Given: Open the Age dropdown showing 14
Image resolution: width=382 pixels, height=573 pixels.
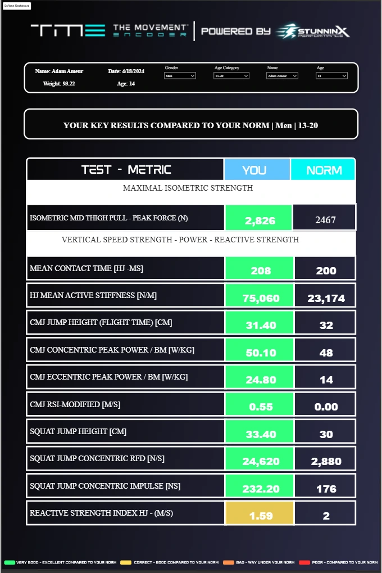Looking at the screenshot, I should (331, 76).
